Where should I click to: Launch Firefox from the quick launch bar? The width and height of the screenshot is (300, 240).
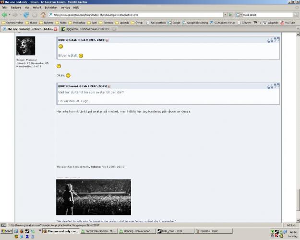(x=22, y=231)
